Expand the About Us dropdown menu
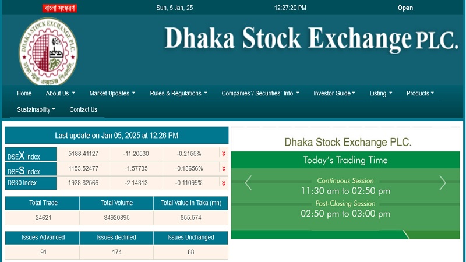 [x=60, y=93]
